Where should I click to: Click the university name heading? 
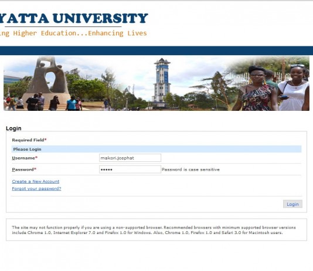(74, 18)
